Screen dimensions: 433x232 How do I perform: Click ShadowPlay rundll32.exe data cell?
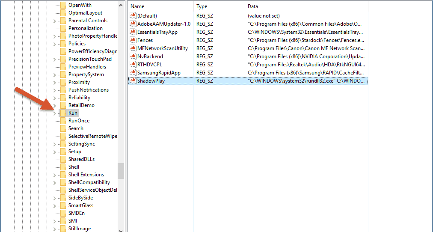tap(306, 81)
